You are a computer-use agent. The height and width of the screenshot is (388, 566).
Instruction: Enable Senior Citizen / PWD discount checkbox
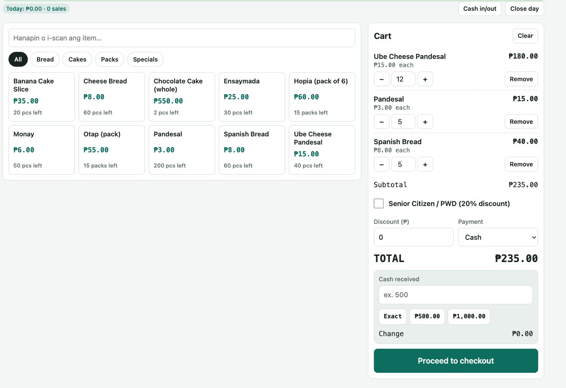[x=379, y=203]
